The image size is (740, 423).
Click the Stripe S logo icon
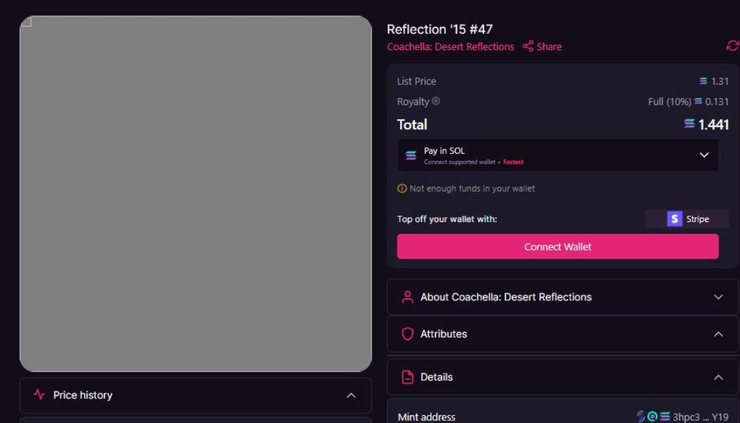(674, 219)
